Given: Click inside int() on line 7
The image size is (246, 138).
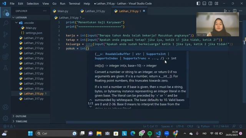Looking at the screenshot, I should [x=87, y=49].
